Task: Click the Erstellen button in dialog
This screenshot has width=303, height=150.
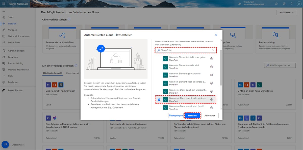Action: pyautogui.click(x=192, y=116)
